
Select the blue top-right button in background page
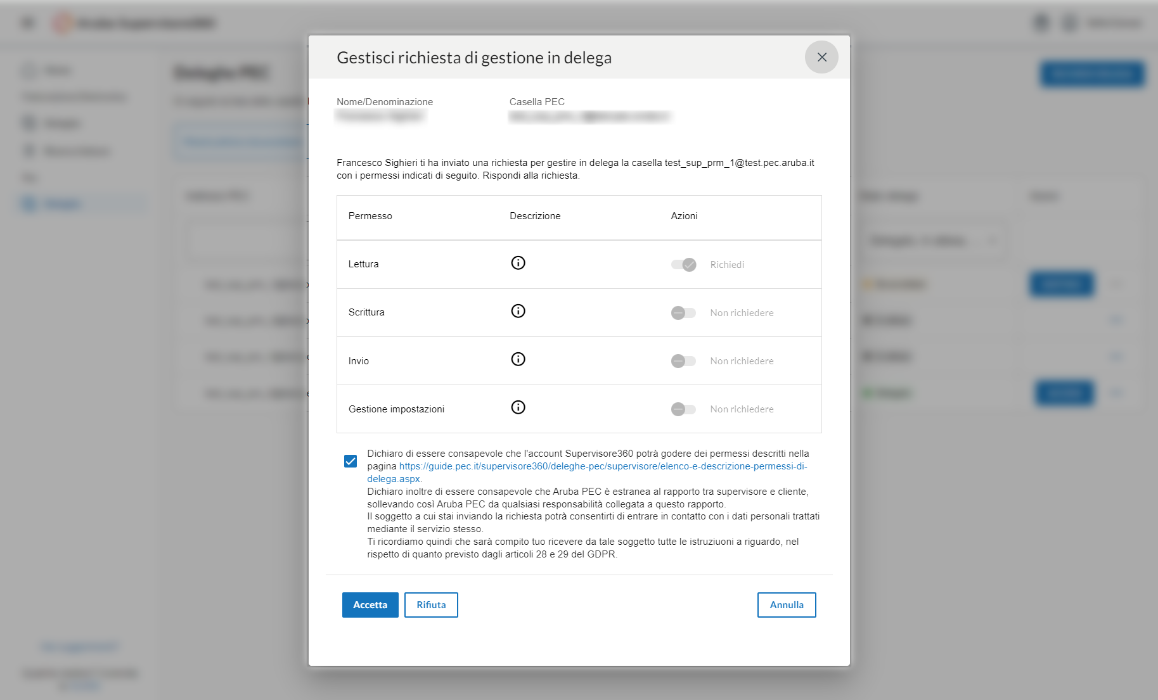pyautogui.click(x=1092, y=74)
